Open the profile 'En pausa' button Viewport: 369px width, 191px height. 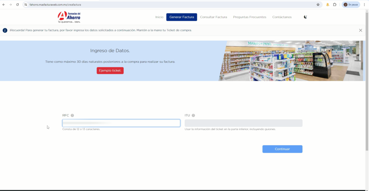point(351,5)
